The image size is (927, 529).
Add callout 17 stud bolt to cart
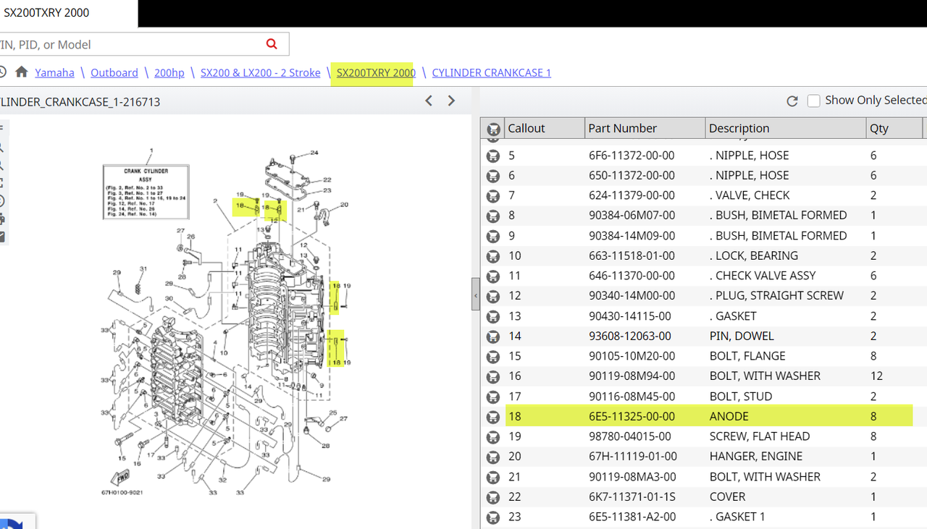tap(493, 397)
